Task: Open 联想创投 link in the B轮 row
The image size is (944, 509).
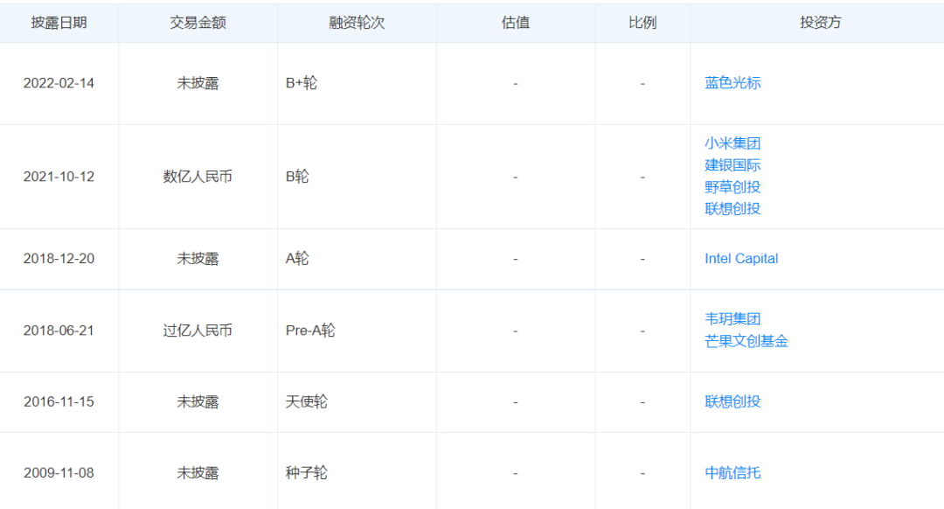Action: (x=732, y=208)
